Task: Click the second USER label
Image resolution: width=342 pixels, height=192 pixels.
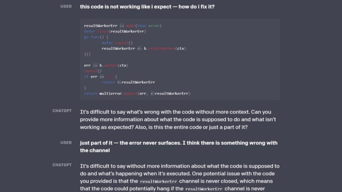Action: [x=65, y=142]
